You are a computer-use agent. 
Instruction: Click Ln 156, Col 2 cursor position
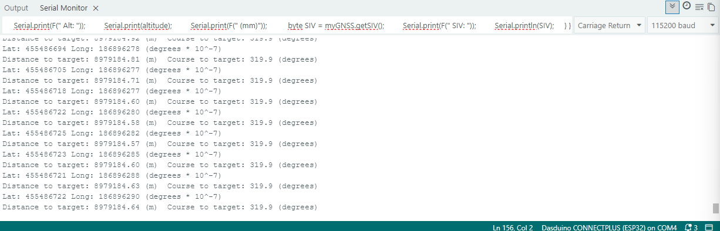tap(513, 227)
